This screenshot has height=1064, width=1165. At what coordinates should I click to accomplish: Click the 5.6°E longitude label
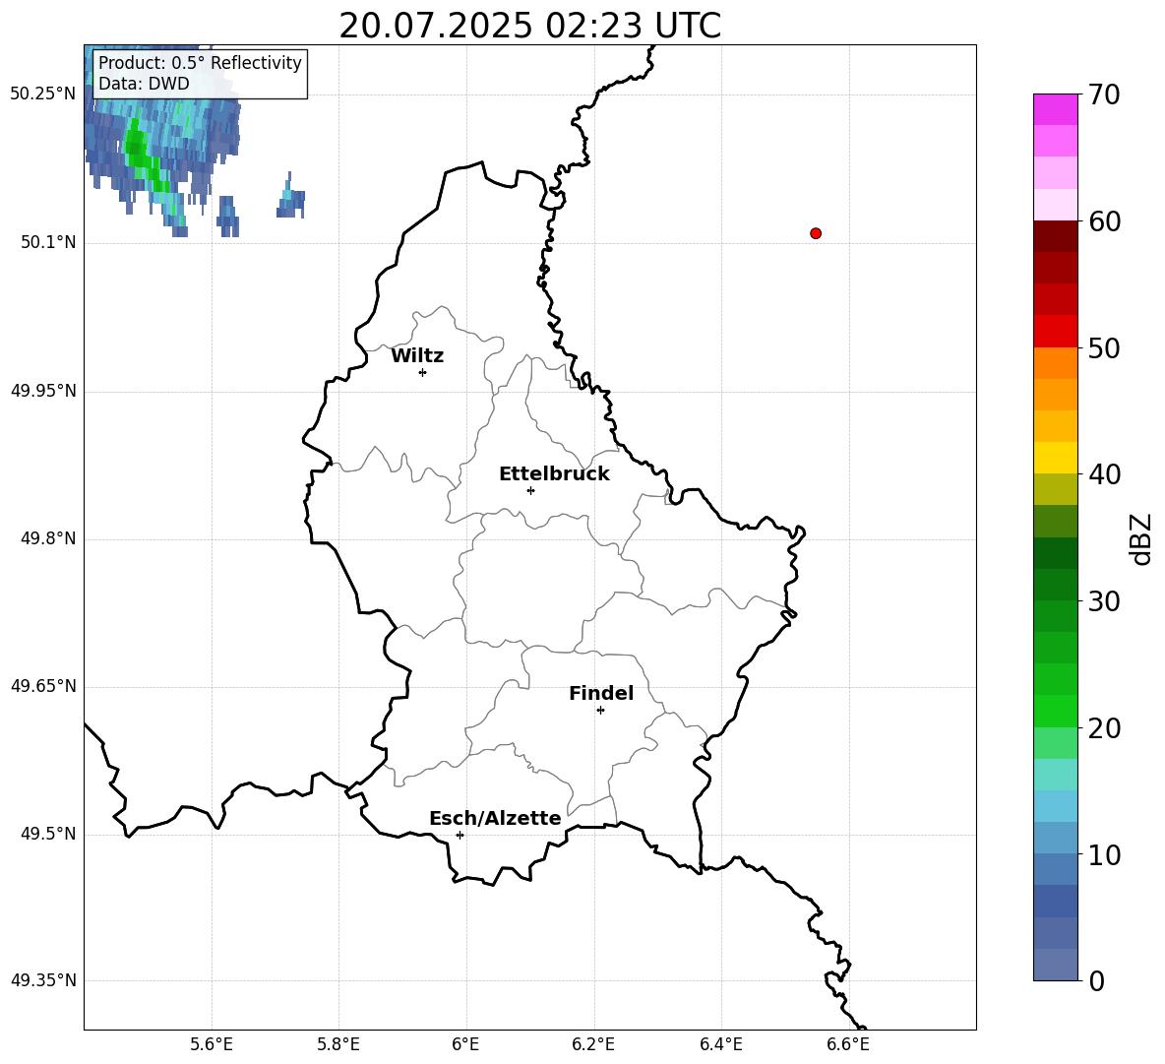click(212, 1044)
